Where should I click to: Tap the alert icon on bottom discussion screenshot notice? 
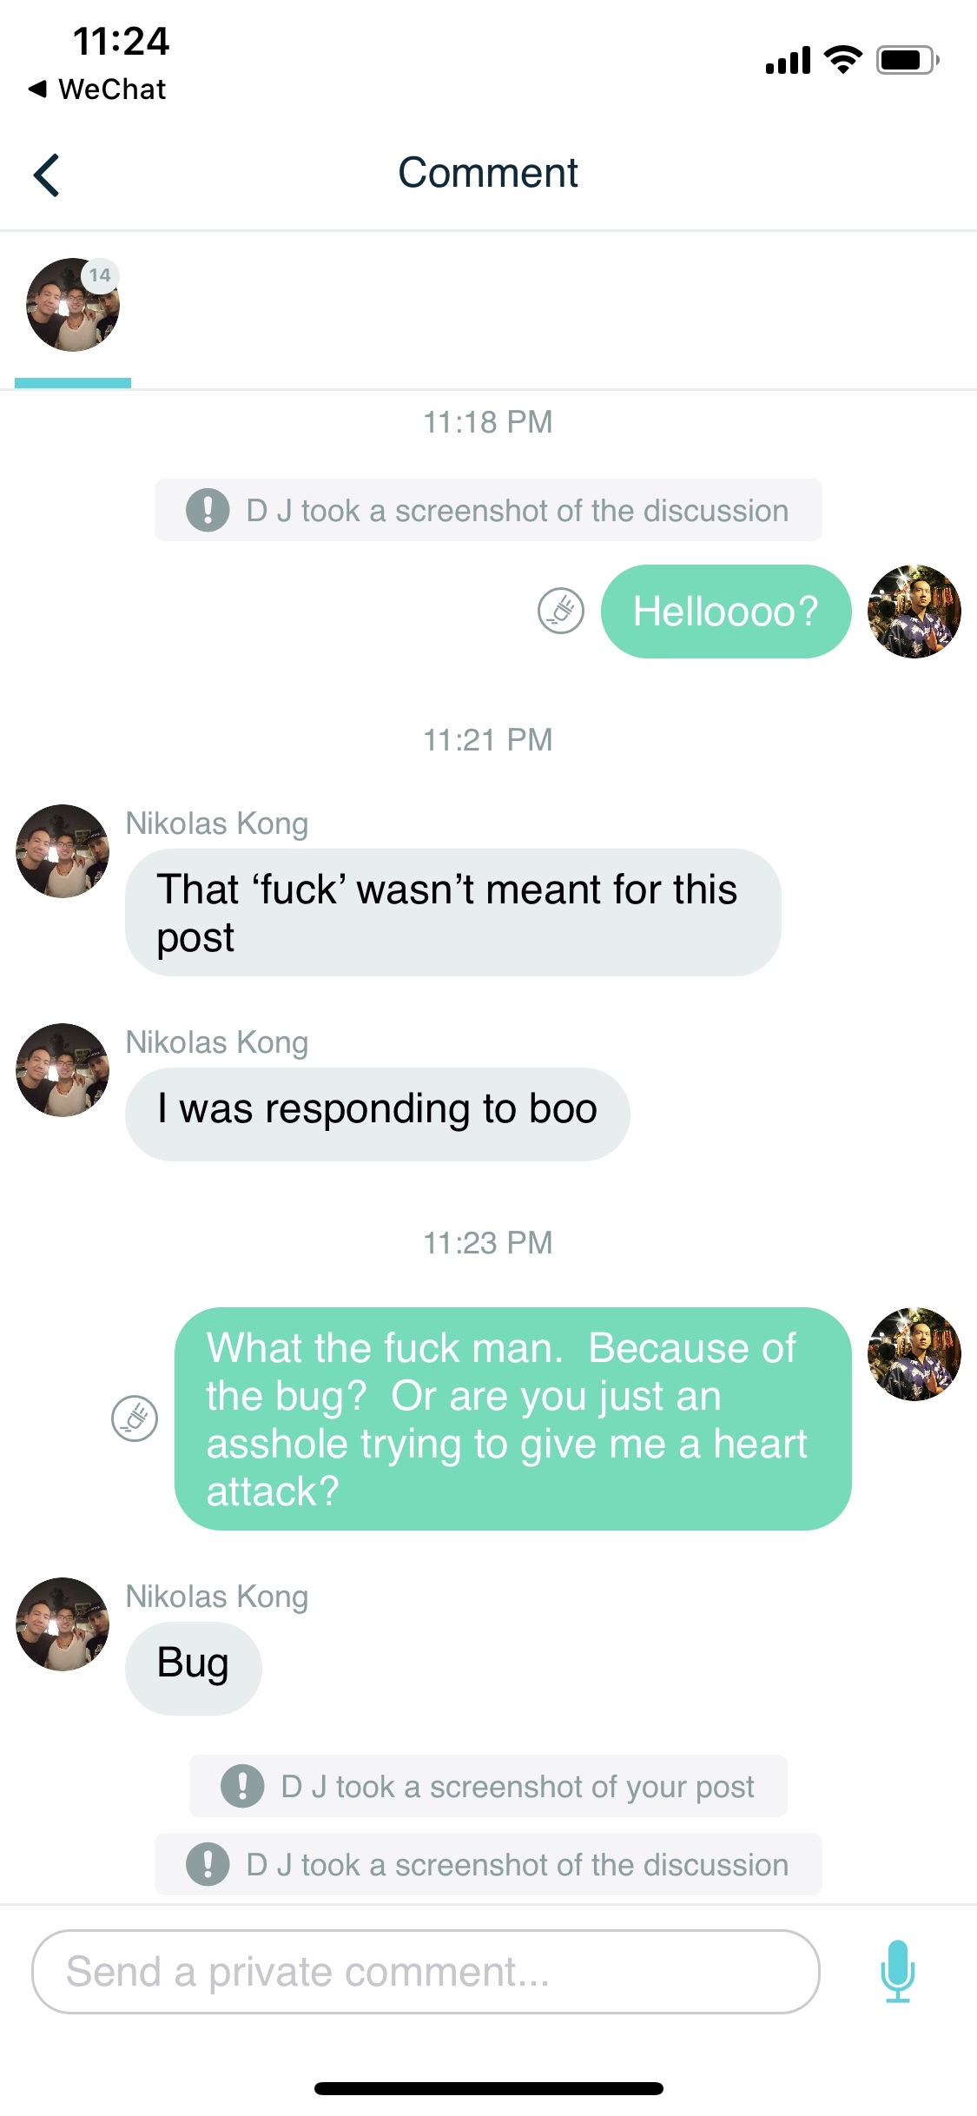[208, 1864]
